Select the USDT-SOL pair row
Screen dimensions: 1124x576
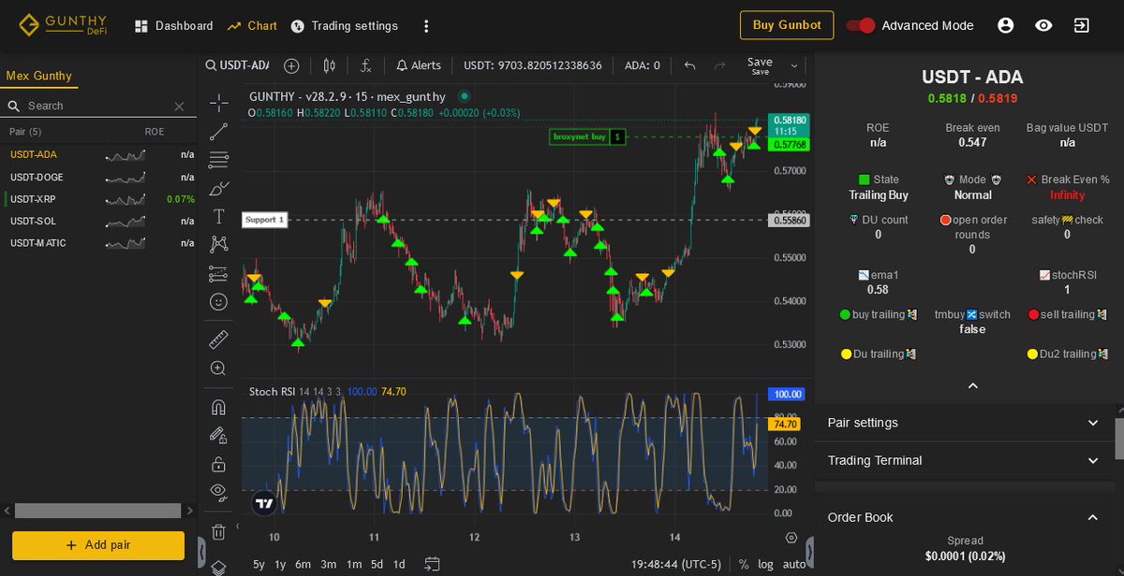click(98, 221)
